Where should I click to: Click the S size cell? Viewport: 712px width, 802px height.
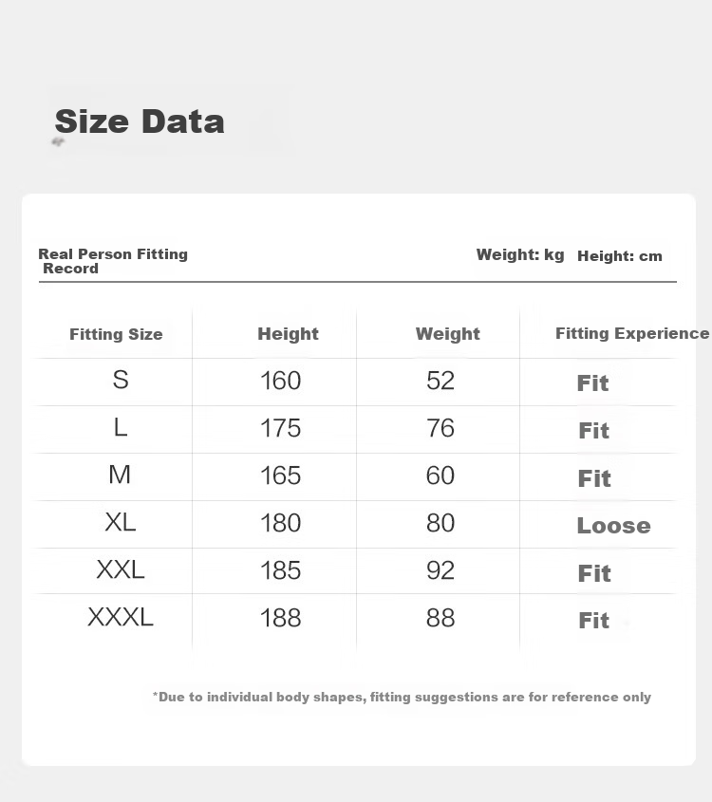(x=121, y=380)
